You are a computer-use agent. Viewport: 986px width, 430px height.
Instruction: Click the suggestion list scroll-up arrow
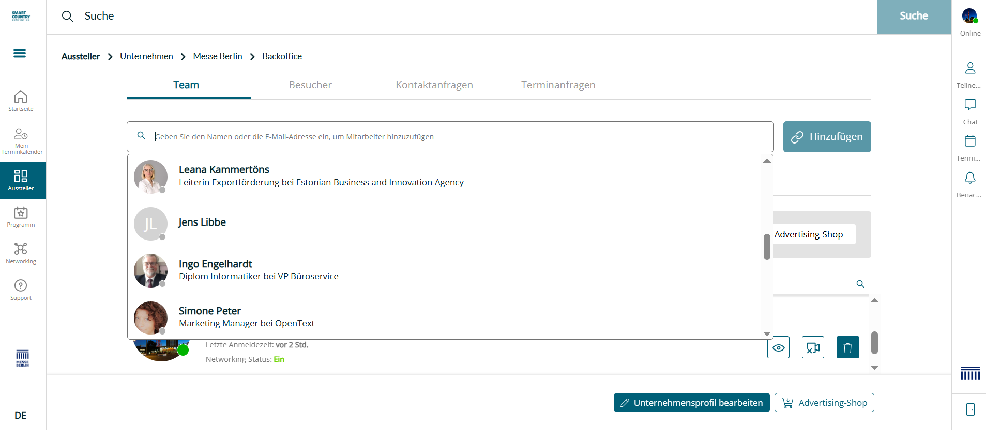pos(767,161)
